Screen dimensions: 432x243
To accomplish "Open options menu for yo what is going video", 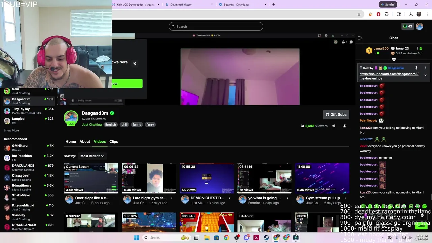I will 287,198.
